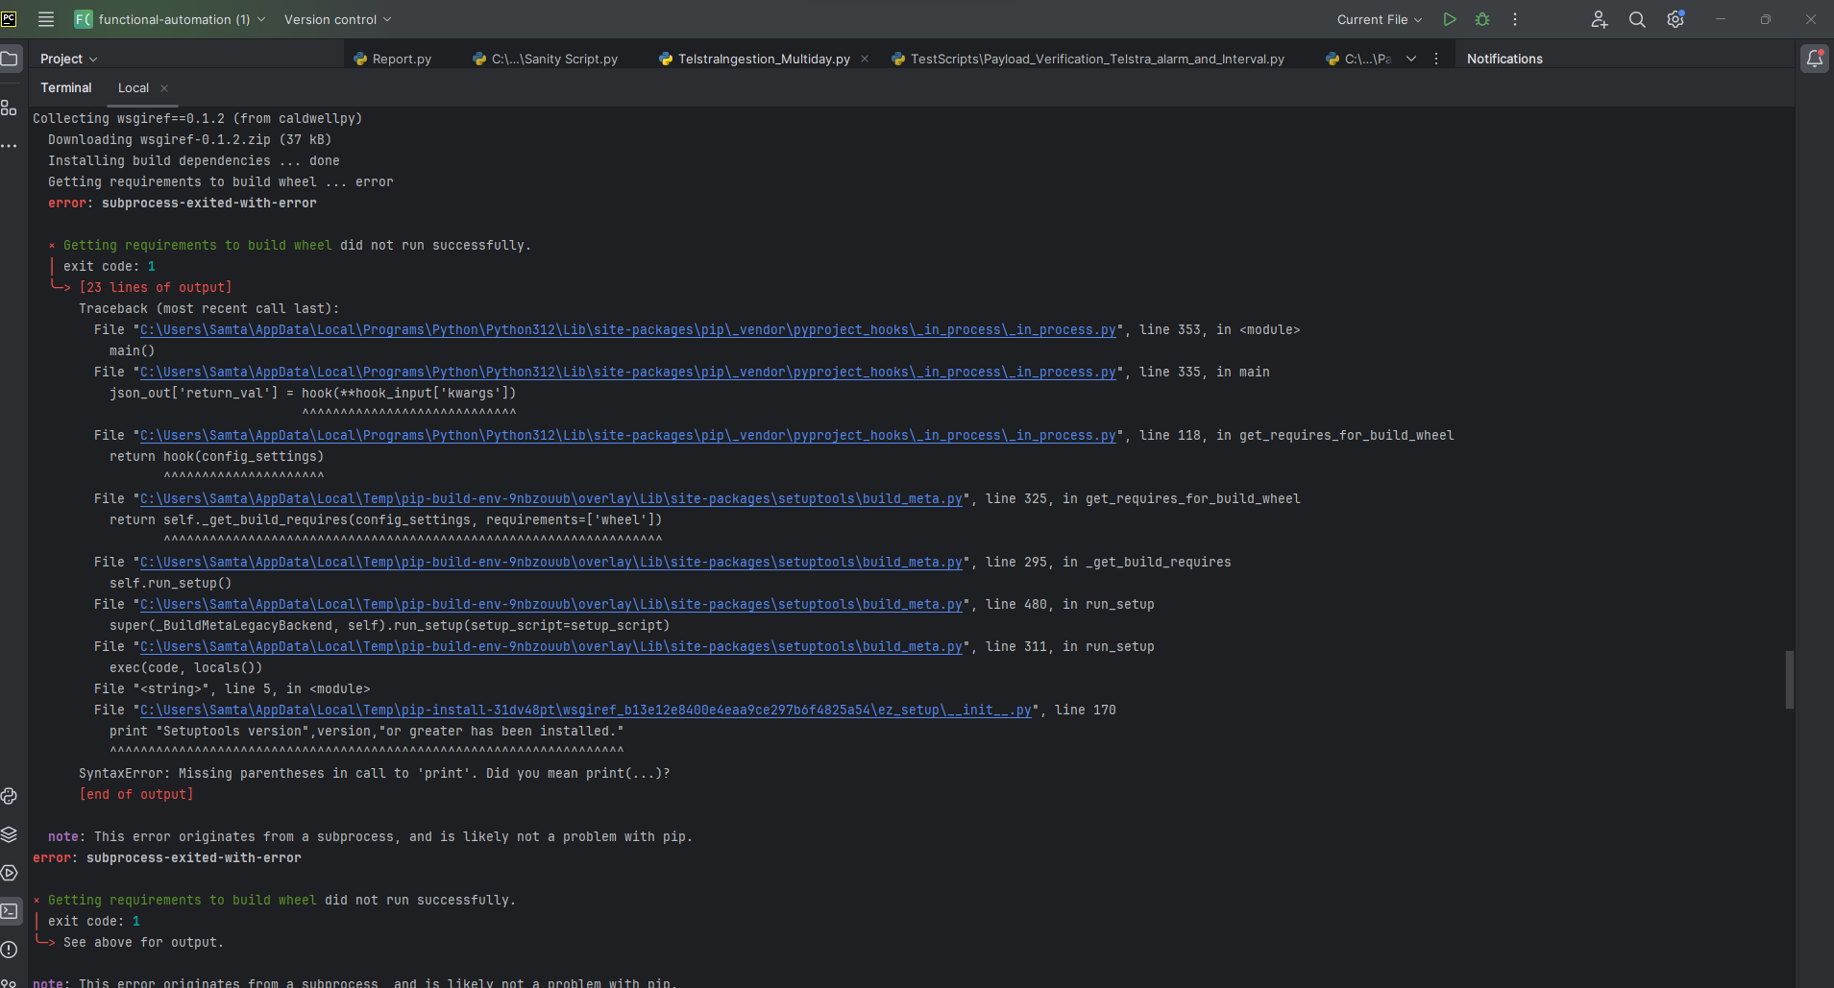Open the wsgiref ez_setup __init__.py file link

tap(585, 711)
